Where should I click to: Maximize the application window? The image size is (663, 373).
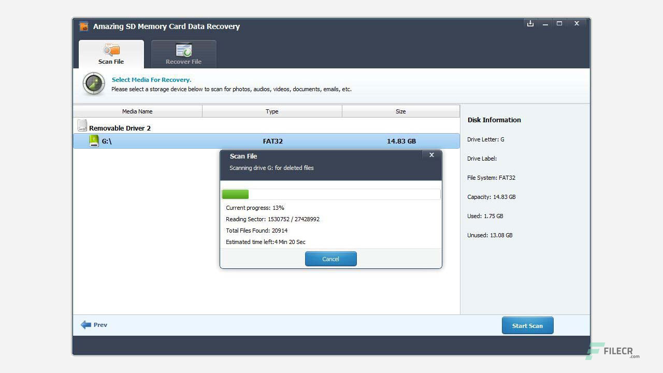pos(559,24)
